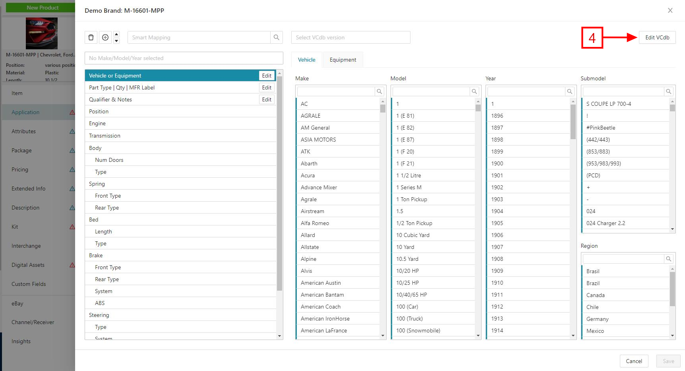Click the Submodel column search icon
This screenshot has height=371, width=685.
click(x=669, y=91)
